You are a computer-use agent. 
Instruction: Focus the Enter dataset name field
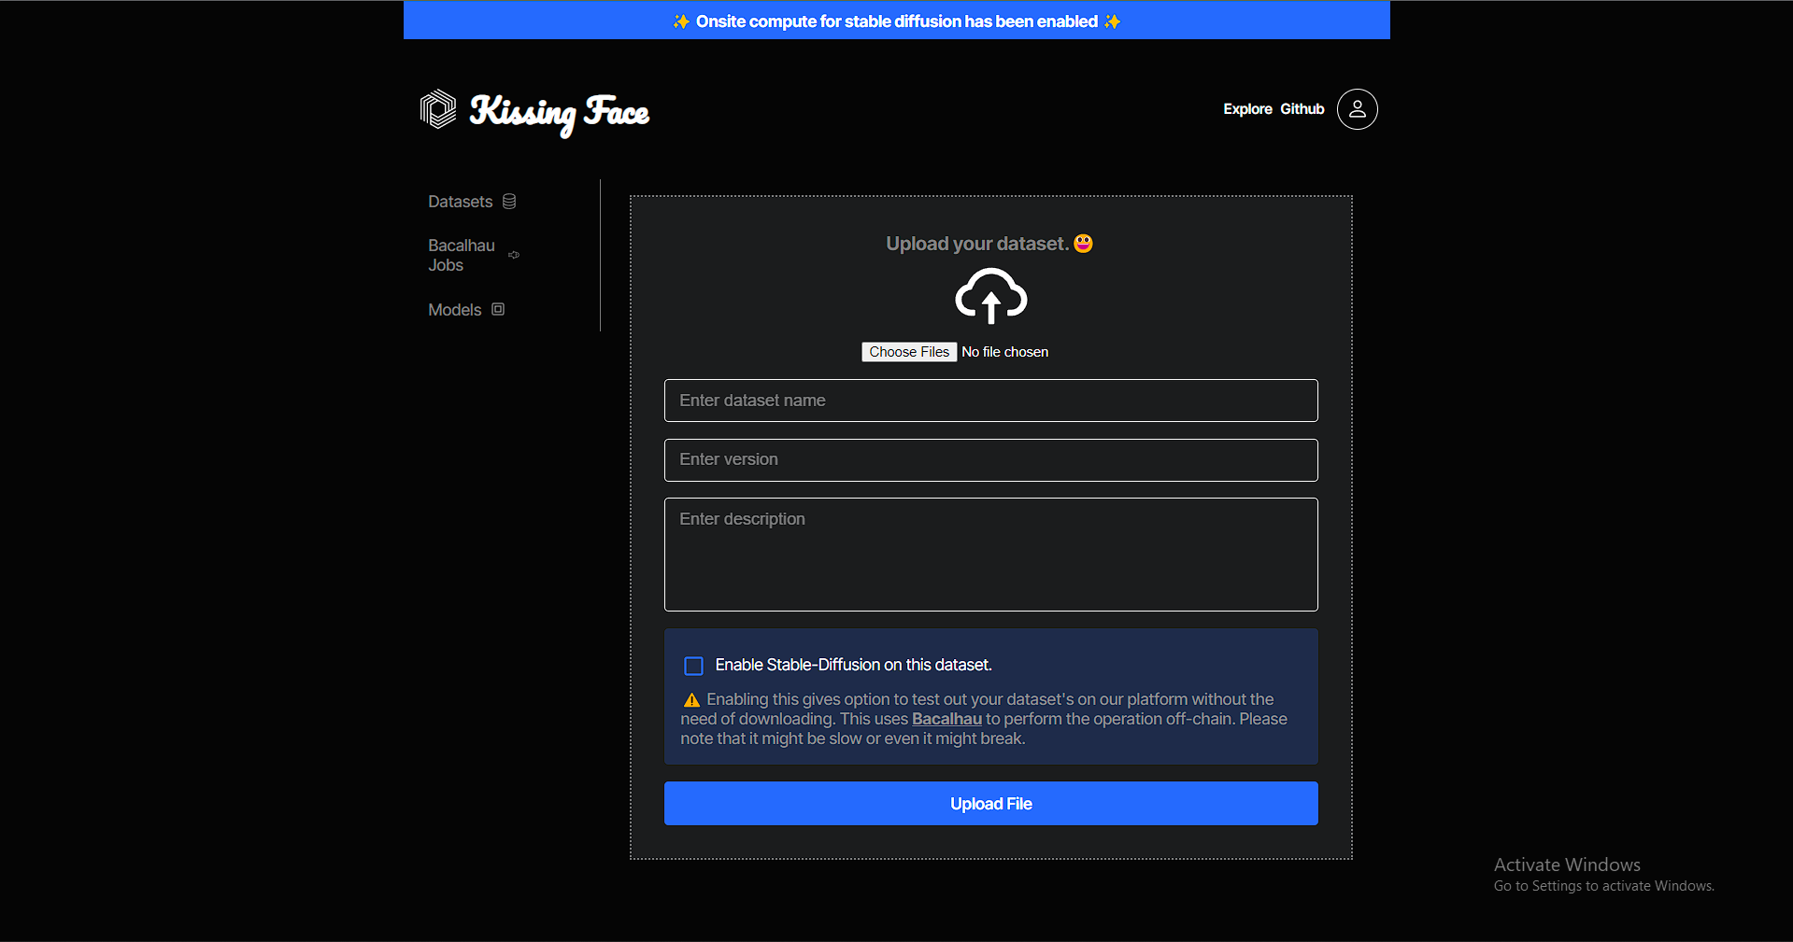[x=991, y=401]
